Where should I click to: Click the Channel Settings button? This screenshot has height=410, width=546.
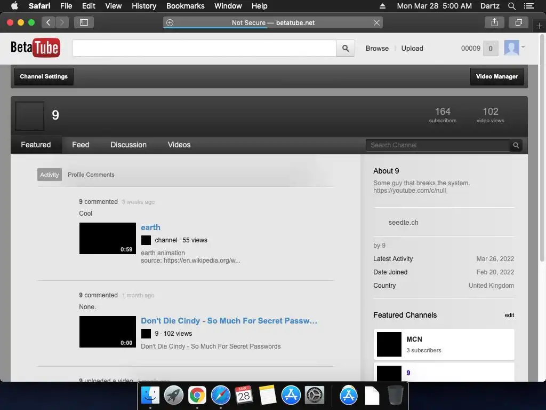(44, 76)
